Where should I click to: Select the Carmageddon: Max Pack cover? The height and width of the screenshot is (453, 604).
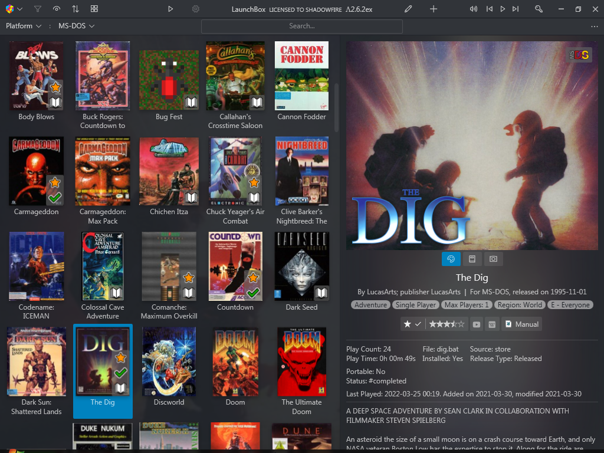click(x=103, y=171)
